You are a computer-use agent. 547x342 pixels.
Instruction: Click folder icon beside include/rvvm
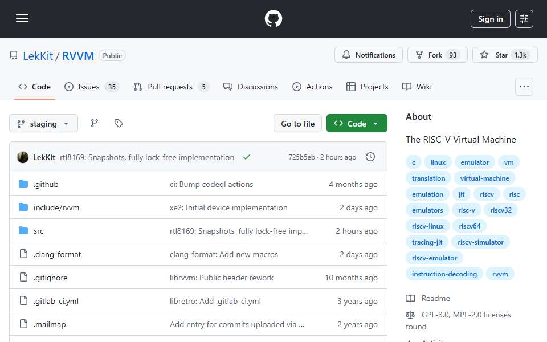(x=23, y=207)
